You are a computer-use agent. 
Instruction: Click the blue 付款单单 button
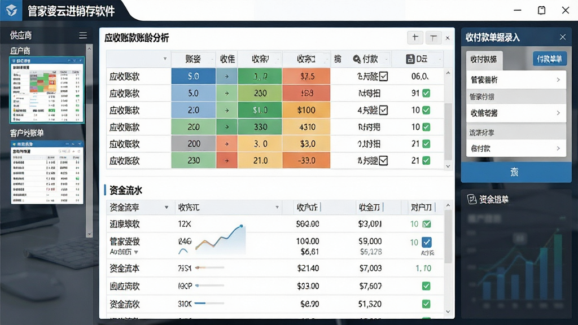549,59
